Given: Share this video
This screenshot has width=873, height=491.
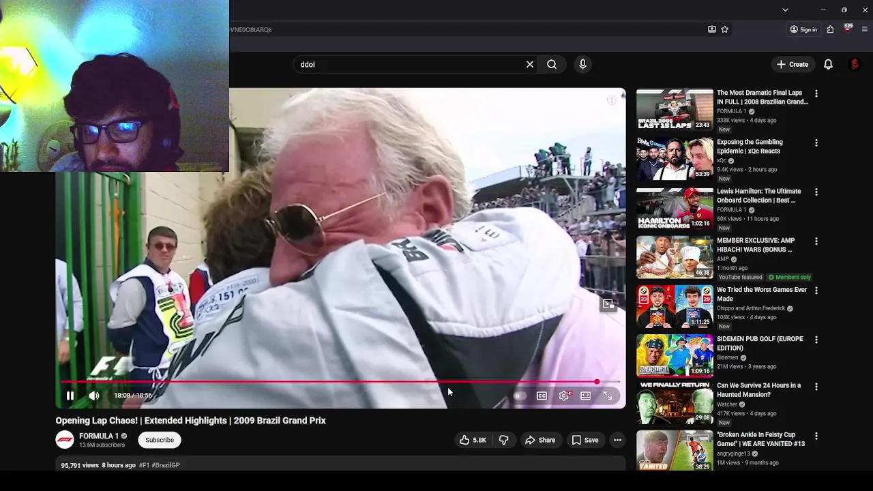Looking at the screenshot, I should click(539, 440).
